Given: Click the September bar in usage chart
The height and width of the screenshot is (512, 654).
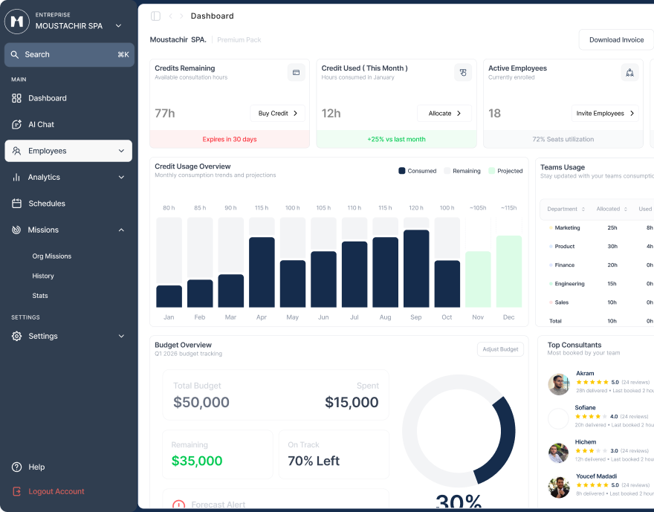Looking at the screenshot, I should tap(416, 268).
